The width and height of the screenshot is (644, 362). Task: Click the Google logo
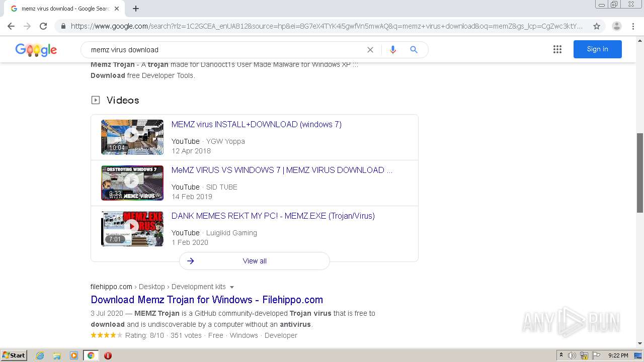(36, 50)
